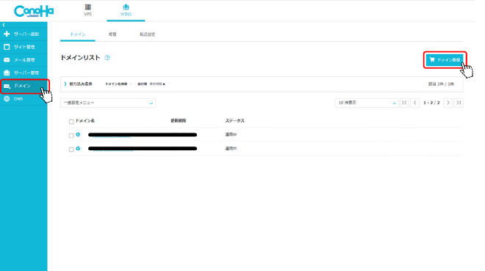Select the 転送設定 sub-tab
The width and height of the screenshot is (485, 271).
(148, 34)
